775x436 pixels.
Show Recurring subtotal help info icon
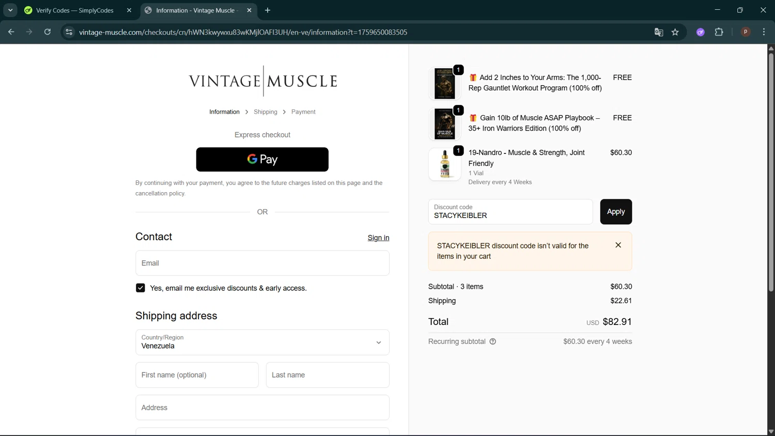coord(493,341)
